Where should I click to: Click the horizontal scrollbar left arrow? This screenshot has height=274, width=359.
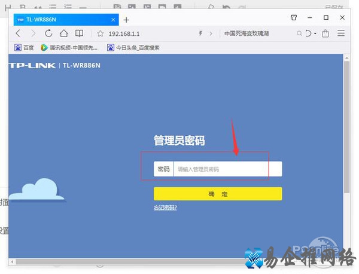pyautogui.click(x=12, y=261)
